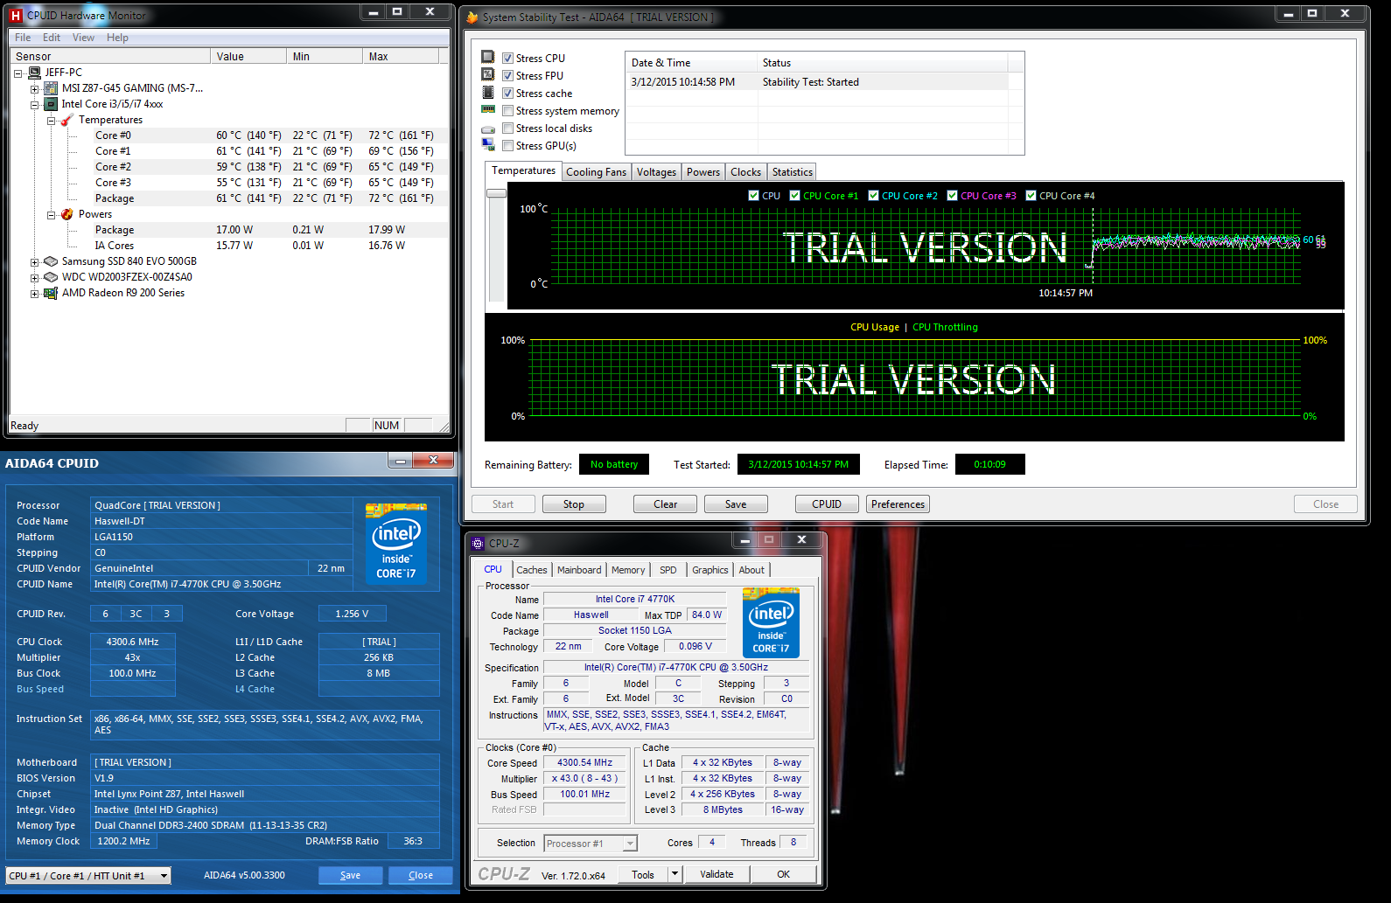Click Validate in CPU-Z
The image size is (1391, 903).
point(716,874)
